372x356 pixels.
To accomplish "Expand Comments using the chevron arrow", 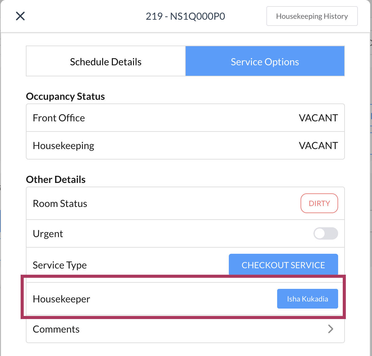I will tap(331, 329).
